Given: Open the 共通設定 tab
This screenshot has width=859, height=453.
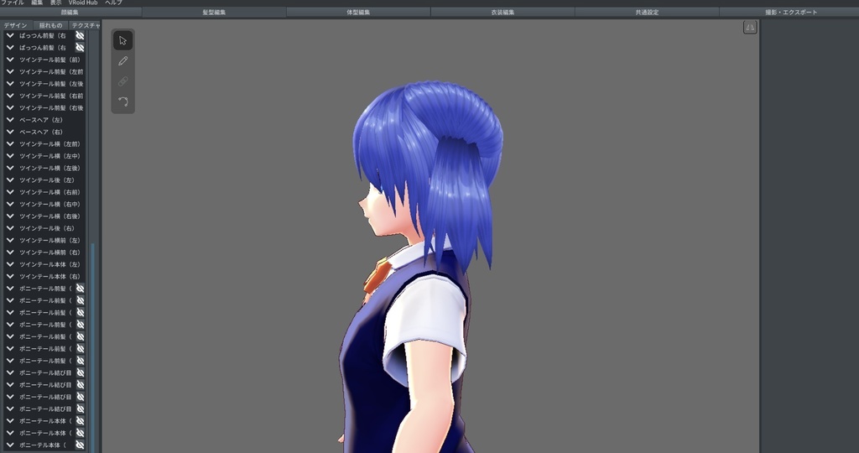Looking at the screenshot, I should pyautogui.click(x=647, y=12).
